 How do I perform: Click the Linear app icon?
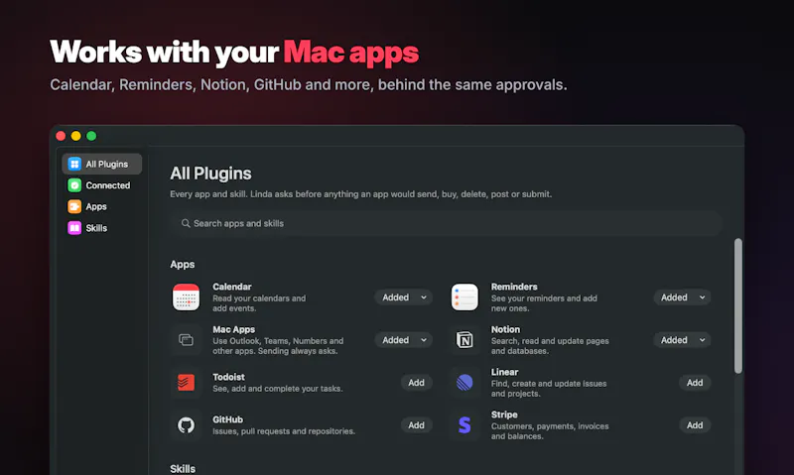pyautogui.click(x=464, y=383)
